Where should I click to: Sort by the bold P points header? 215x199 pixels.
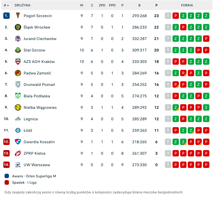(x=156, y=5)
